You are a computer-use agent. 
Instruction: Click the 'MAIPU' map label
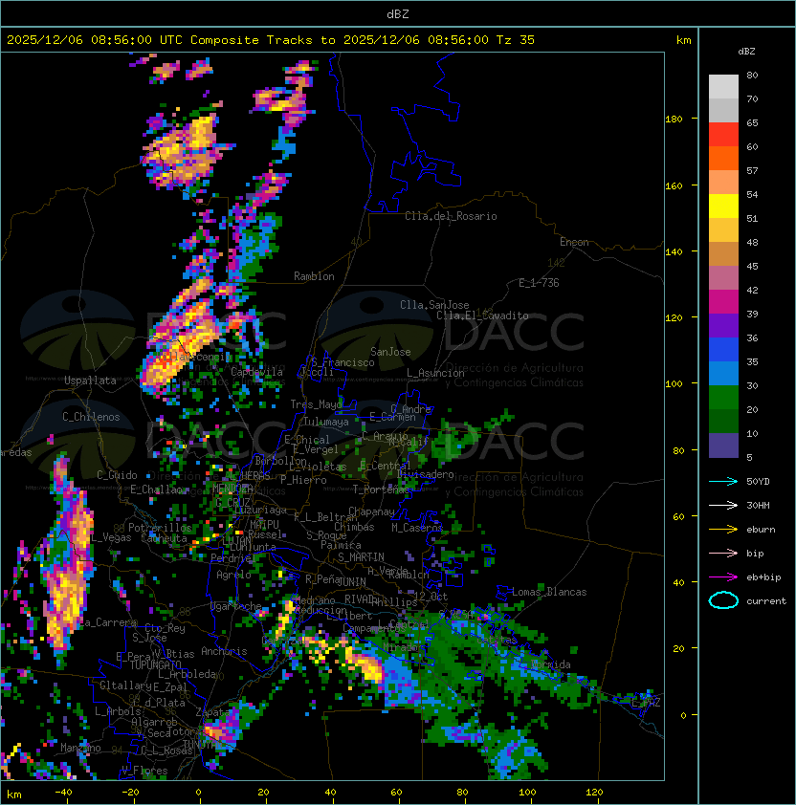click(x=264, y=524)
